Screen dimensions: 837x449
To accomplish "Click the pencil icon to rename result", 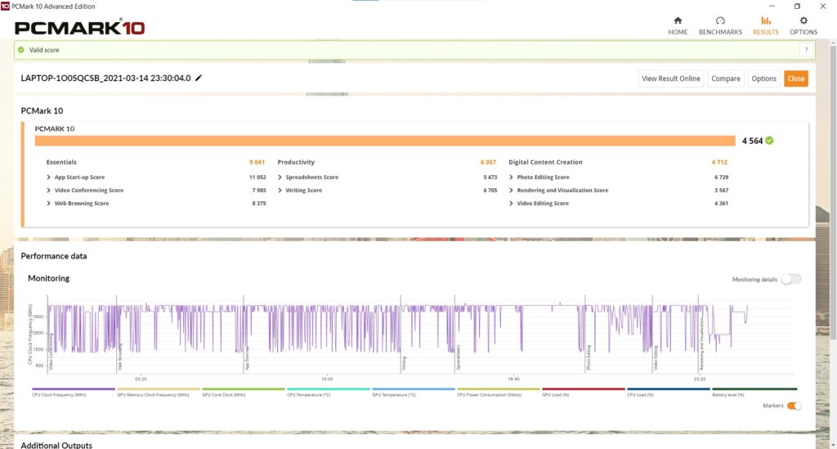I will (x=199, y=79).
